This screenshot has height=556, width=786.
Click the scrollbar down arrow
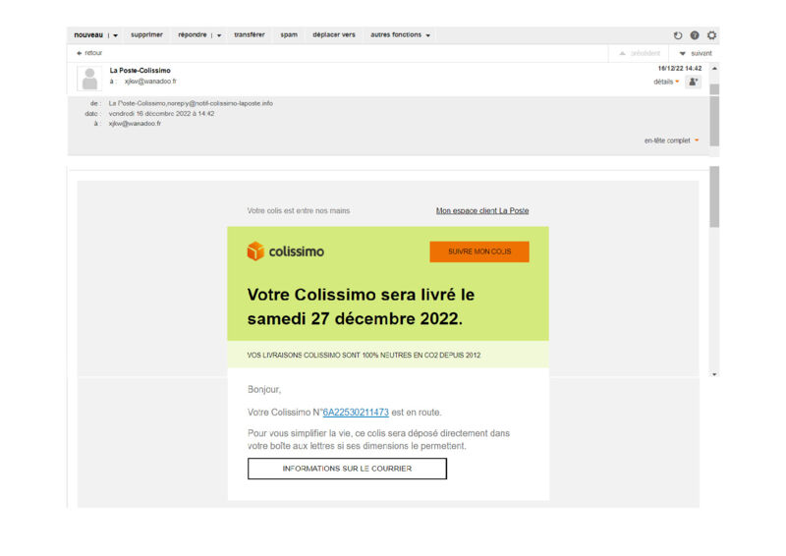pos(715,374)
